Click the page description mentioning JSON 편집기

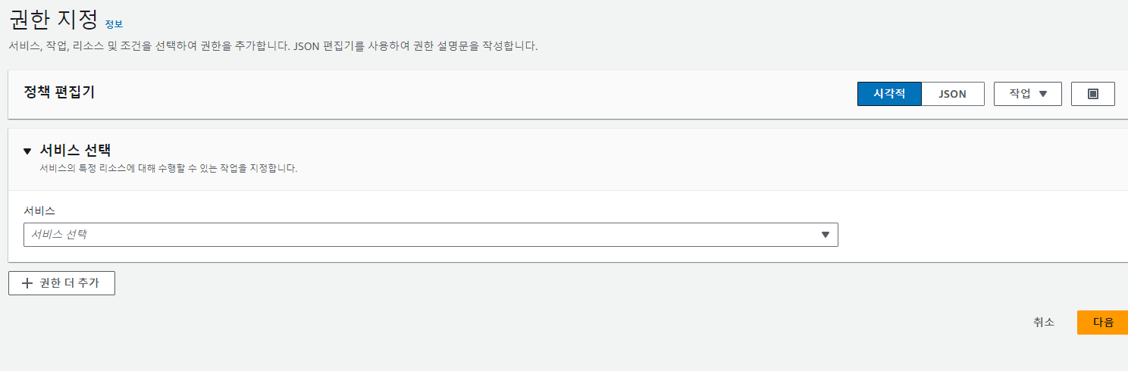tap(273, 46)
